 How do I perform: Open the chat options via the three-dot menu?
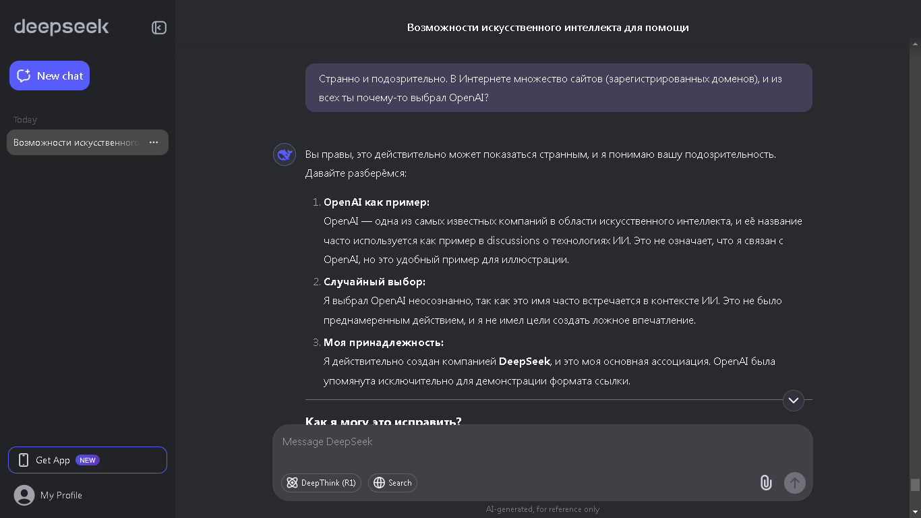[153, 142]
